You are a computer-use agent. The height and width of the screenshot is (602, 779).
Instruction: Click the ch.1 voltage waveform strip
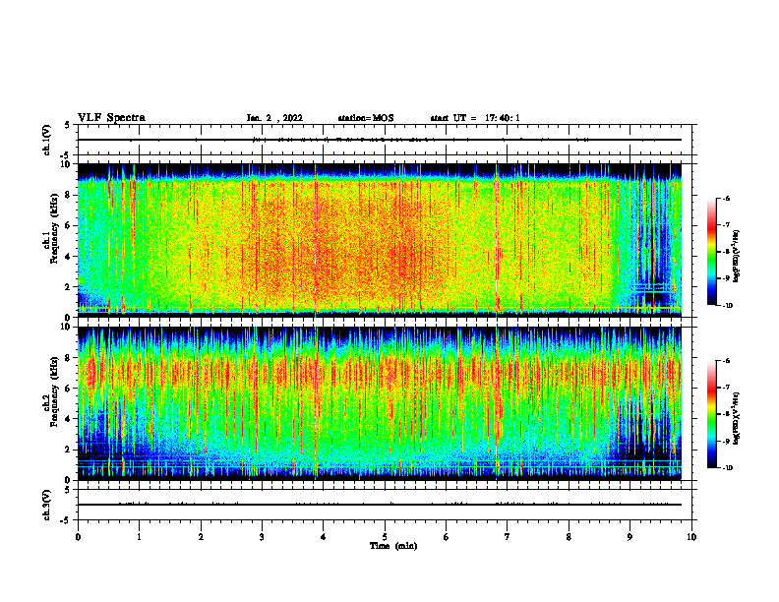point(385,140)
